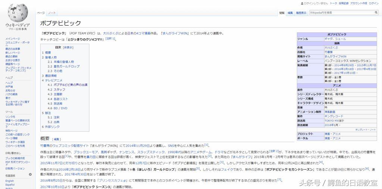The width and height of the screenshot is (382, 189).
Task: Click the Wikipedia globe logo
Action: [18, 12]
